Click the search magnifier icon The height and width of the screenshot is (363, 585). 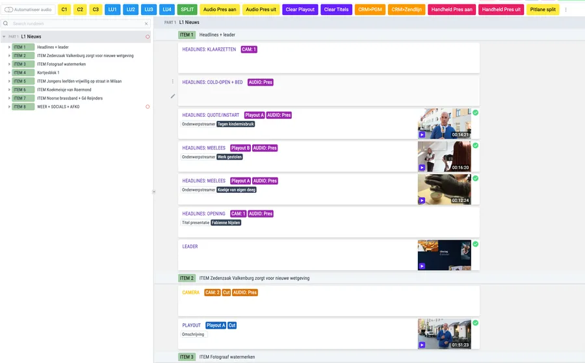[6, 23]
